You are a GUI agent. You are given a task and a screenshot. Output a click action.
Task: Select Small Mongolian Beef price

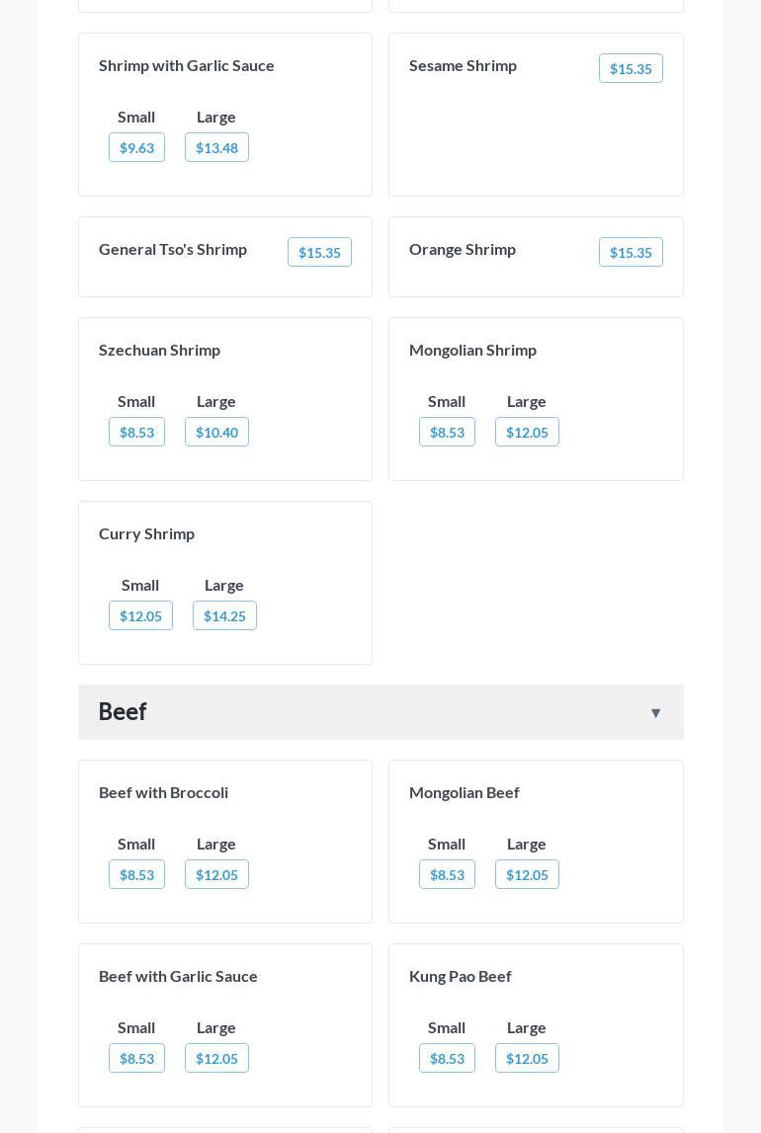(447, 875)
